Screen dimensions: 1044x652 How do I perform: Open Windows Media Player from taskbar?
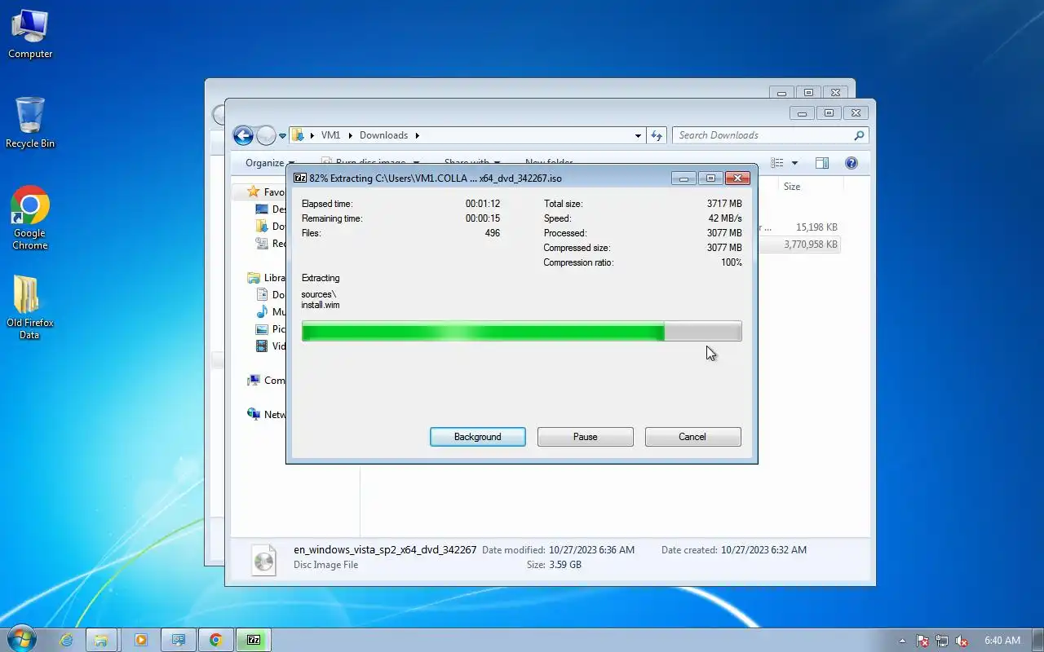(140, 640)
